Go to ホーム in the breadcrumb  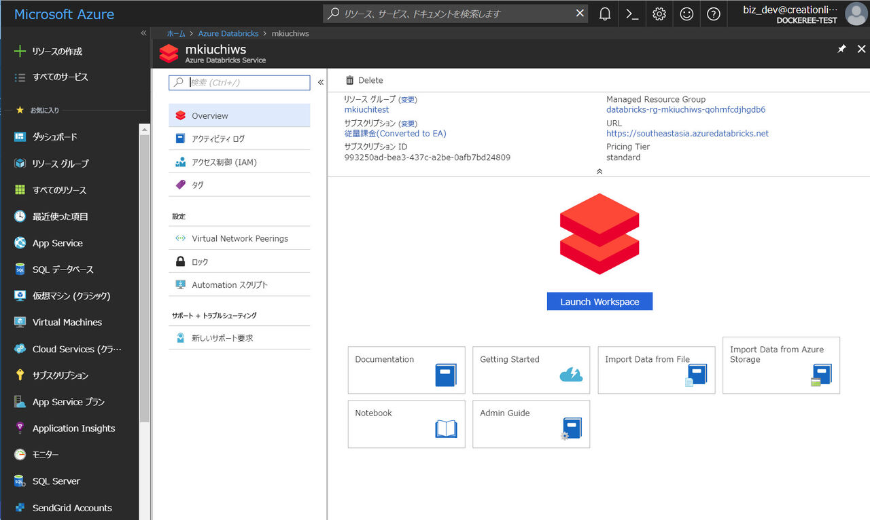[176, 33]
